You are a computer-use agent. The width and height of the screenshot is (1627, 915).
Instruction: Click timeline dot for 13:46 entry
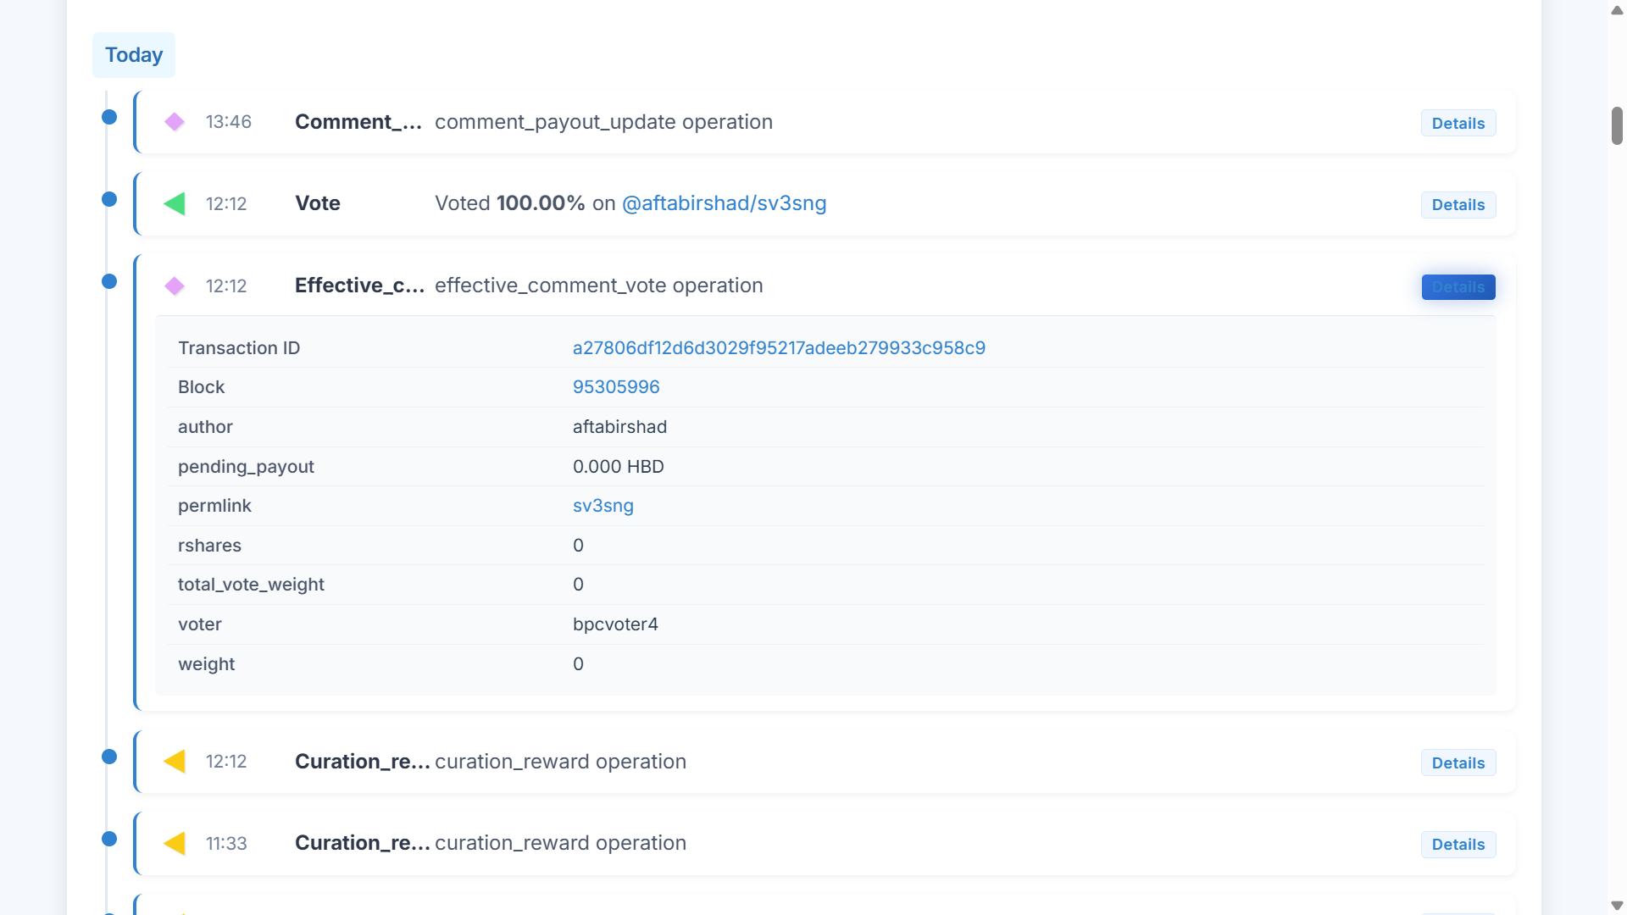click(x=109, y=117)
